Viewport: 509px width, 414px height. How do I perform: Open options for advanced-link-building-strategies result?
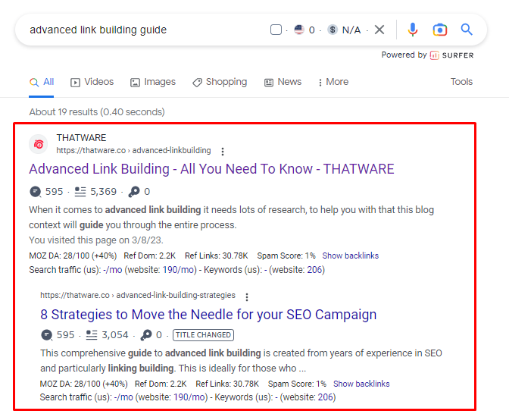pyautogui.click(x=247, y=297)
